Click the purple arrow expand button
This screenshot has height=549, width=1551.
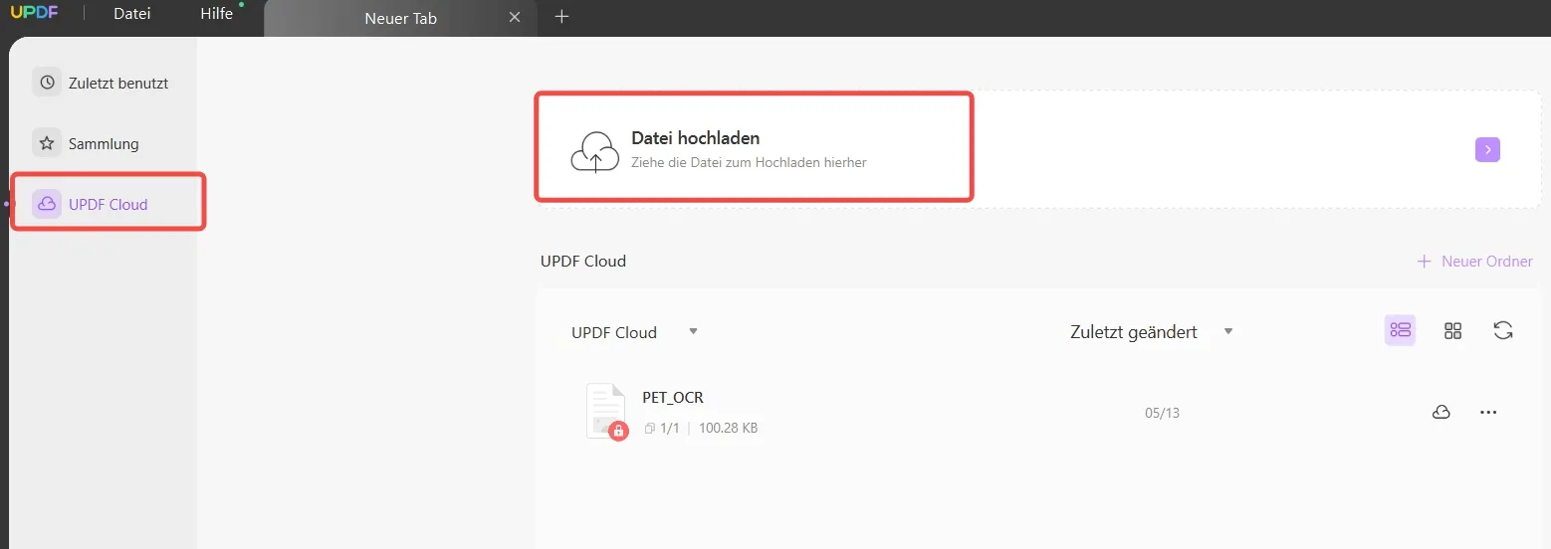1487,149
